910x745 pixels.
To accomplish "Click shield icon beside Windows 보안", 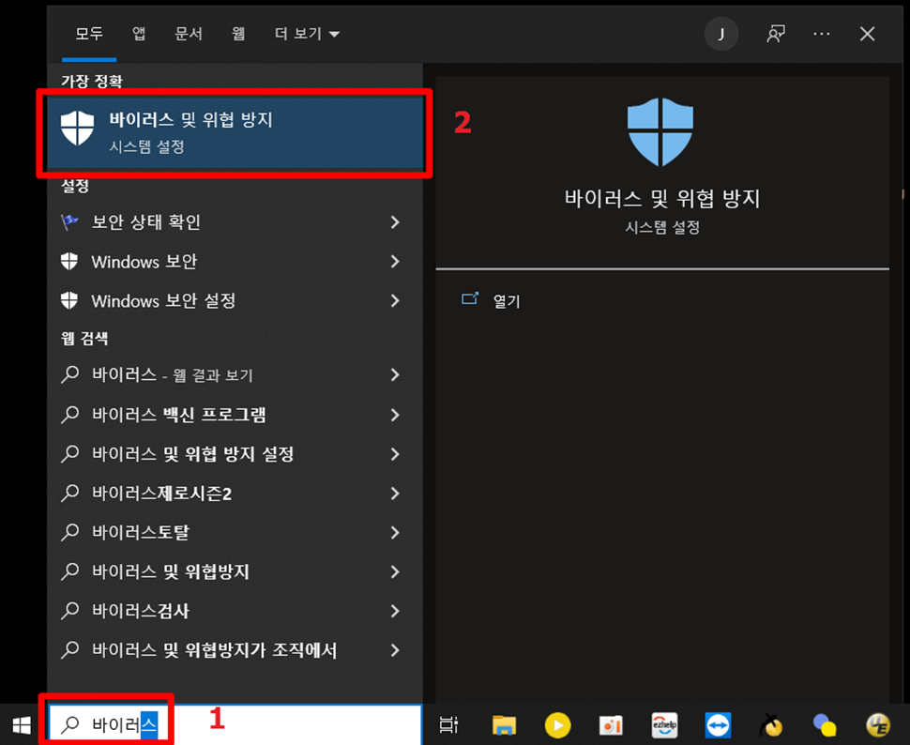I will pyautogui.click(x=69, y=261).
